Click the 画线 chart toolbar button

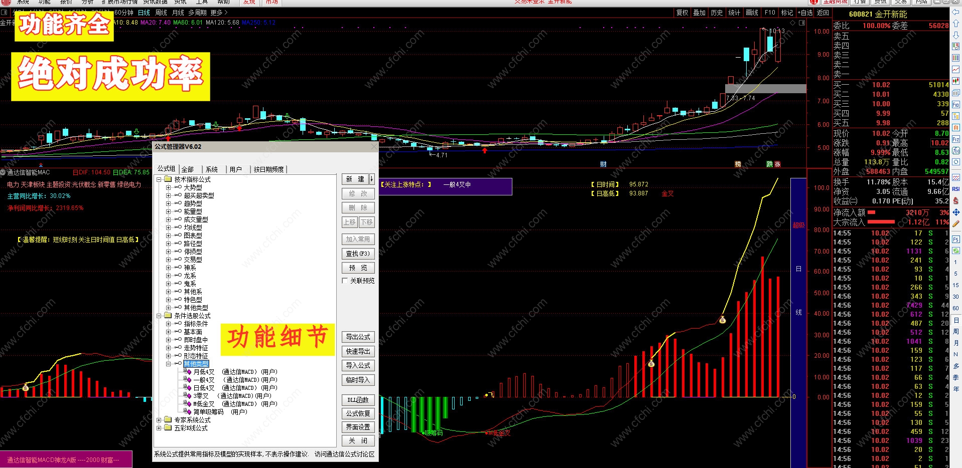pos(752,13)
